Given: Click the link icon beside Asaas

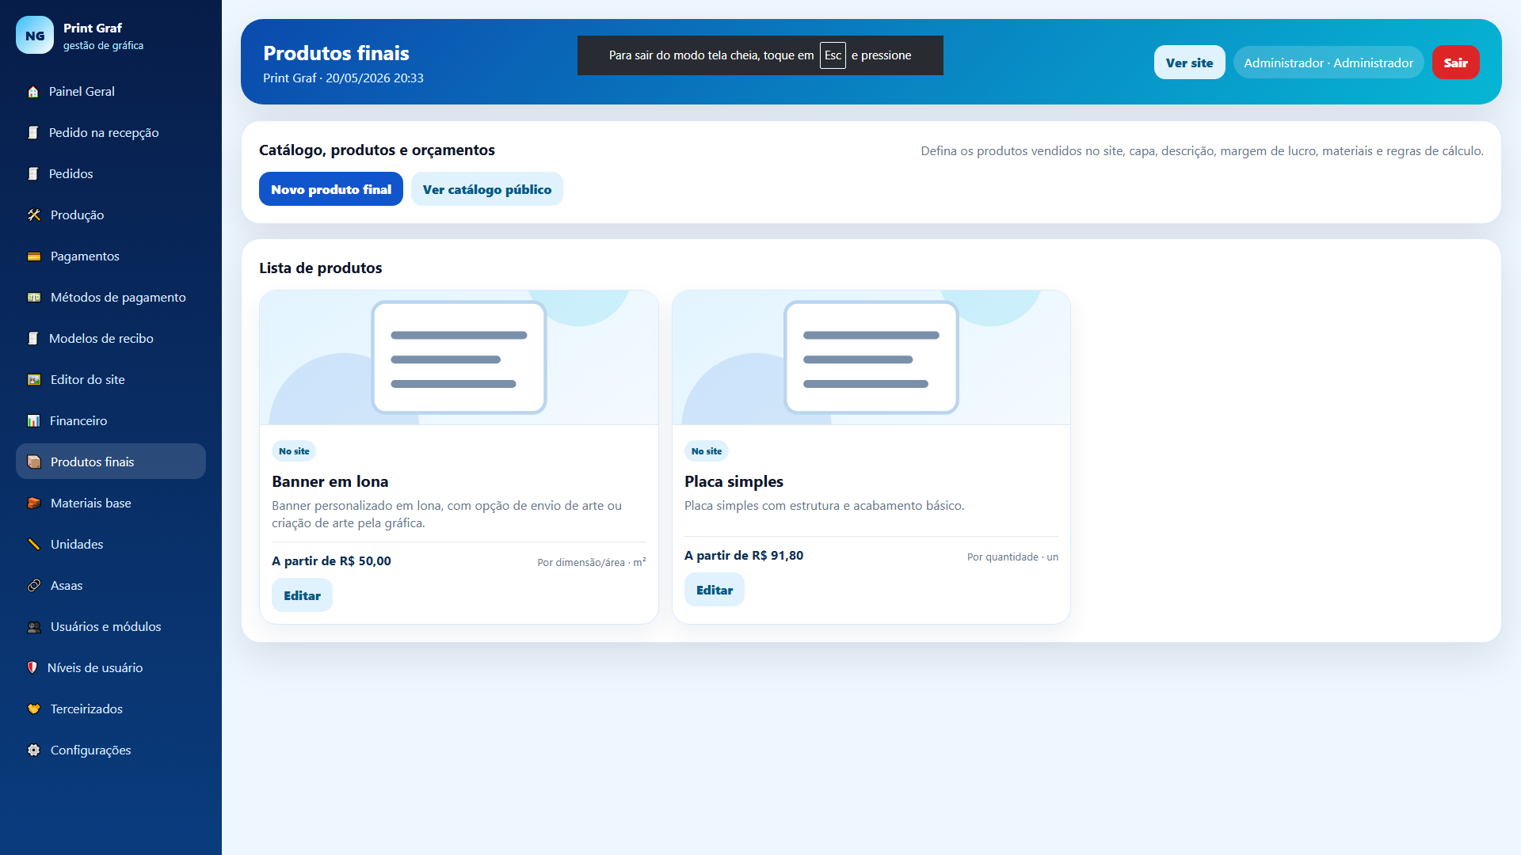Looking at the screenshot, I should pyautogui.click(x=34, y=586).
